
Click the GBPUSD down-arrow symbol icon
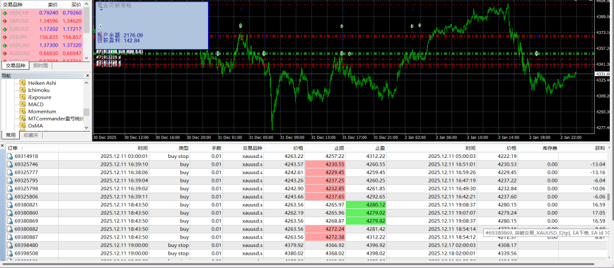pyautogui.click(x=5, y=20)
